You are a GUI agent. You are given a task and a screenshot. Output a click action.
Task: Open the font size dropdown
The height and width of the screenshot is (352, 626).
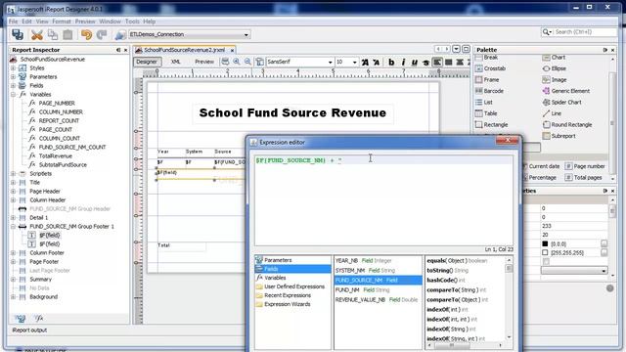354,63
